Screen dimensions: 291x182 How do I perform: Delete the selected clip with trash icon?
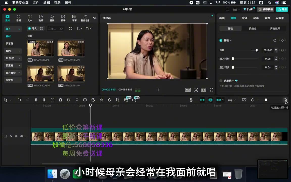pyautogui.click(x=60, y=100)
